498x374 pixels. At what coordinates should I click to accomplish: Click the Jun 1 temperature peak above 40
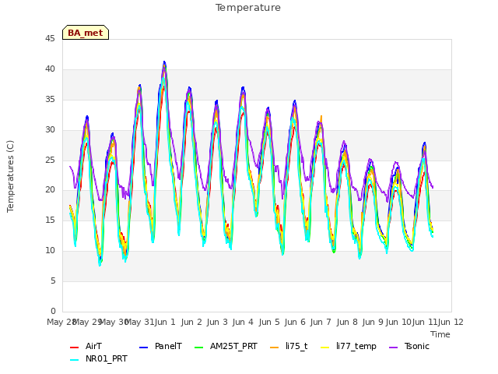164,64
